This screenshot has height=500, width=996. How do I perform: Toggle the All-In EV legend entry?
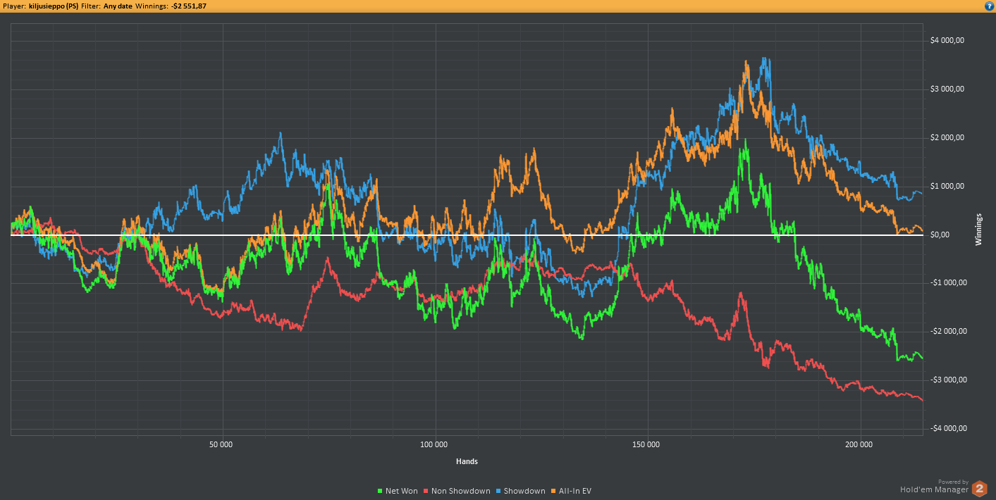click(x=571, y=491)
